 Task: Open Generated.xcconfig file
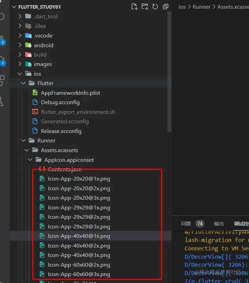[65, 122]
